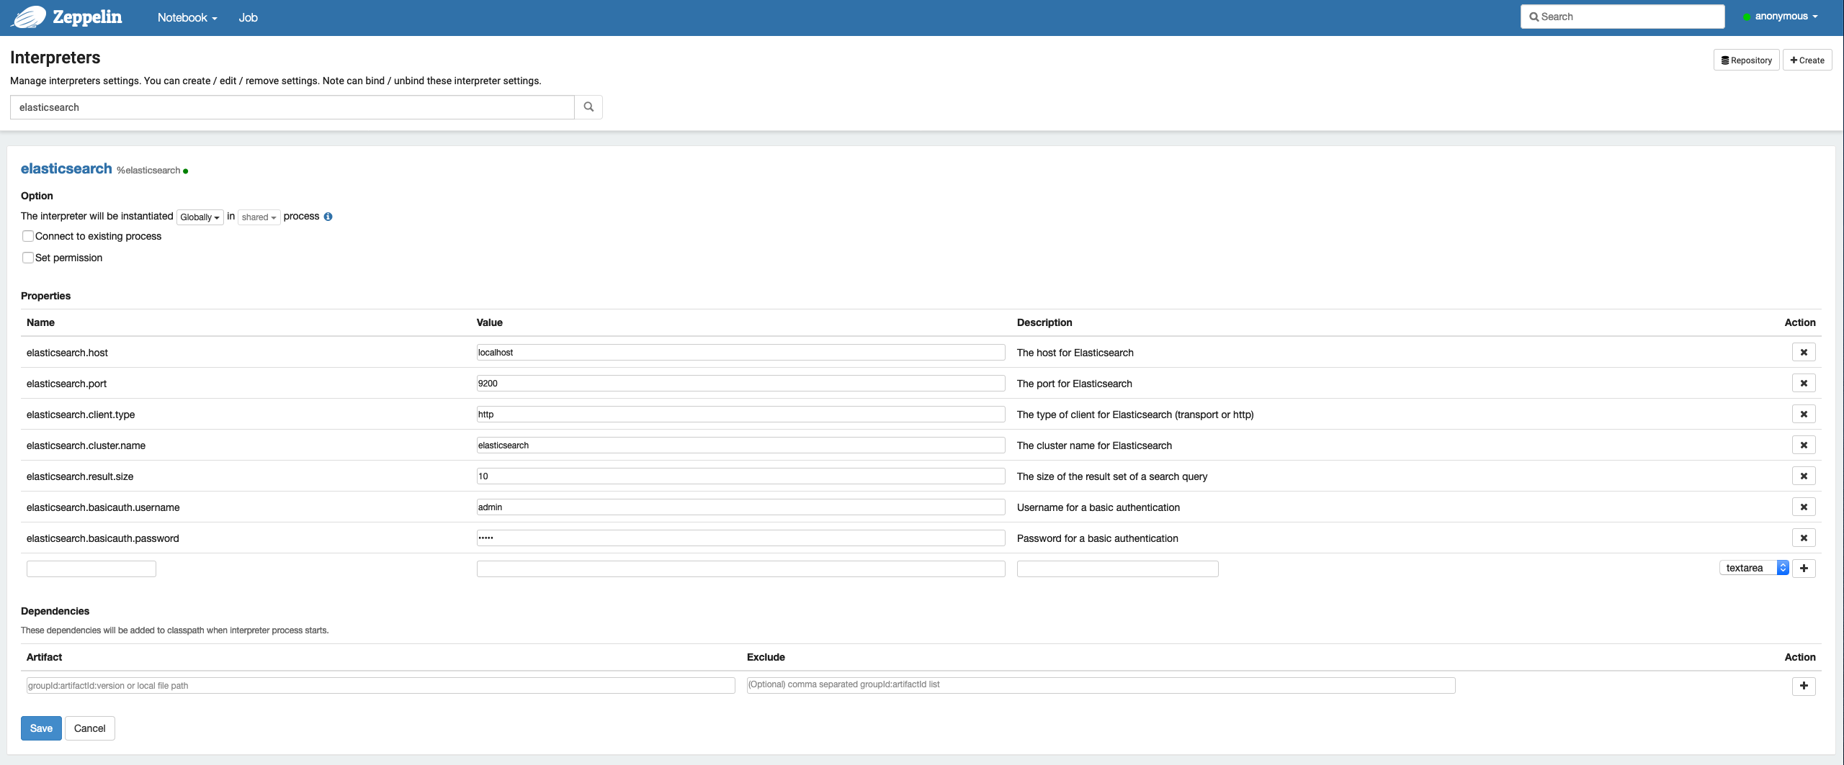Click the interpreter search magnifier button
1844x765 pixels.
pyautogui.click(x=588, y=107)
